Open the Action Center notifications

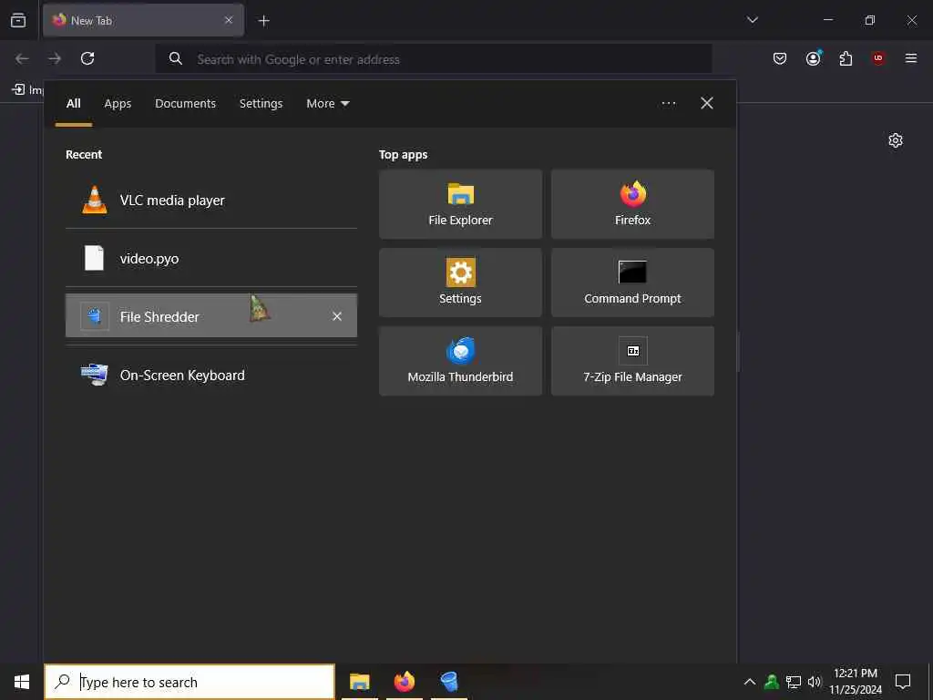pyautogui.click(x=903, y=682)
